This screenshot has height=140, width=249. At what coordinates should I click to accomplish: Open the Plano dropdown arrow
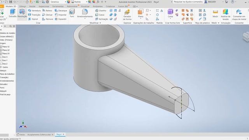(140, 19)
